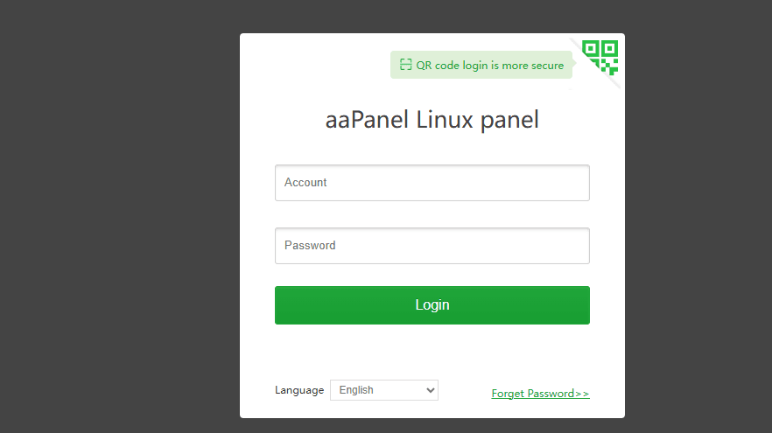Click the word 'Login' on the button
Viewport: 772px width, 433px height.
[x=432, y=305]
